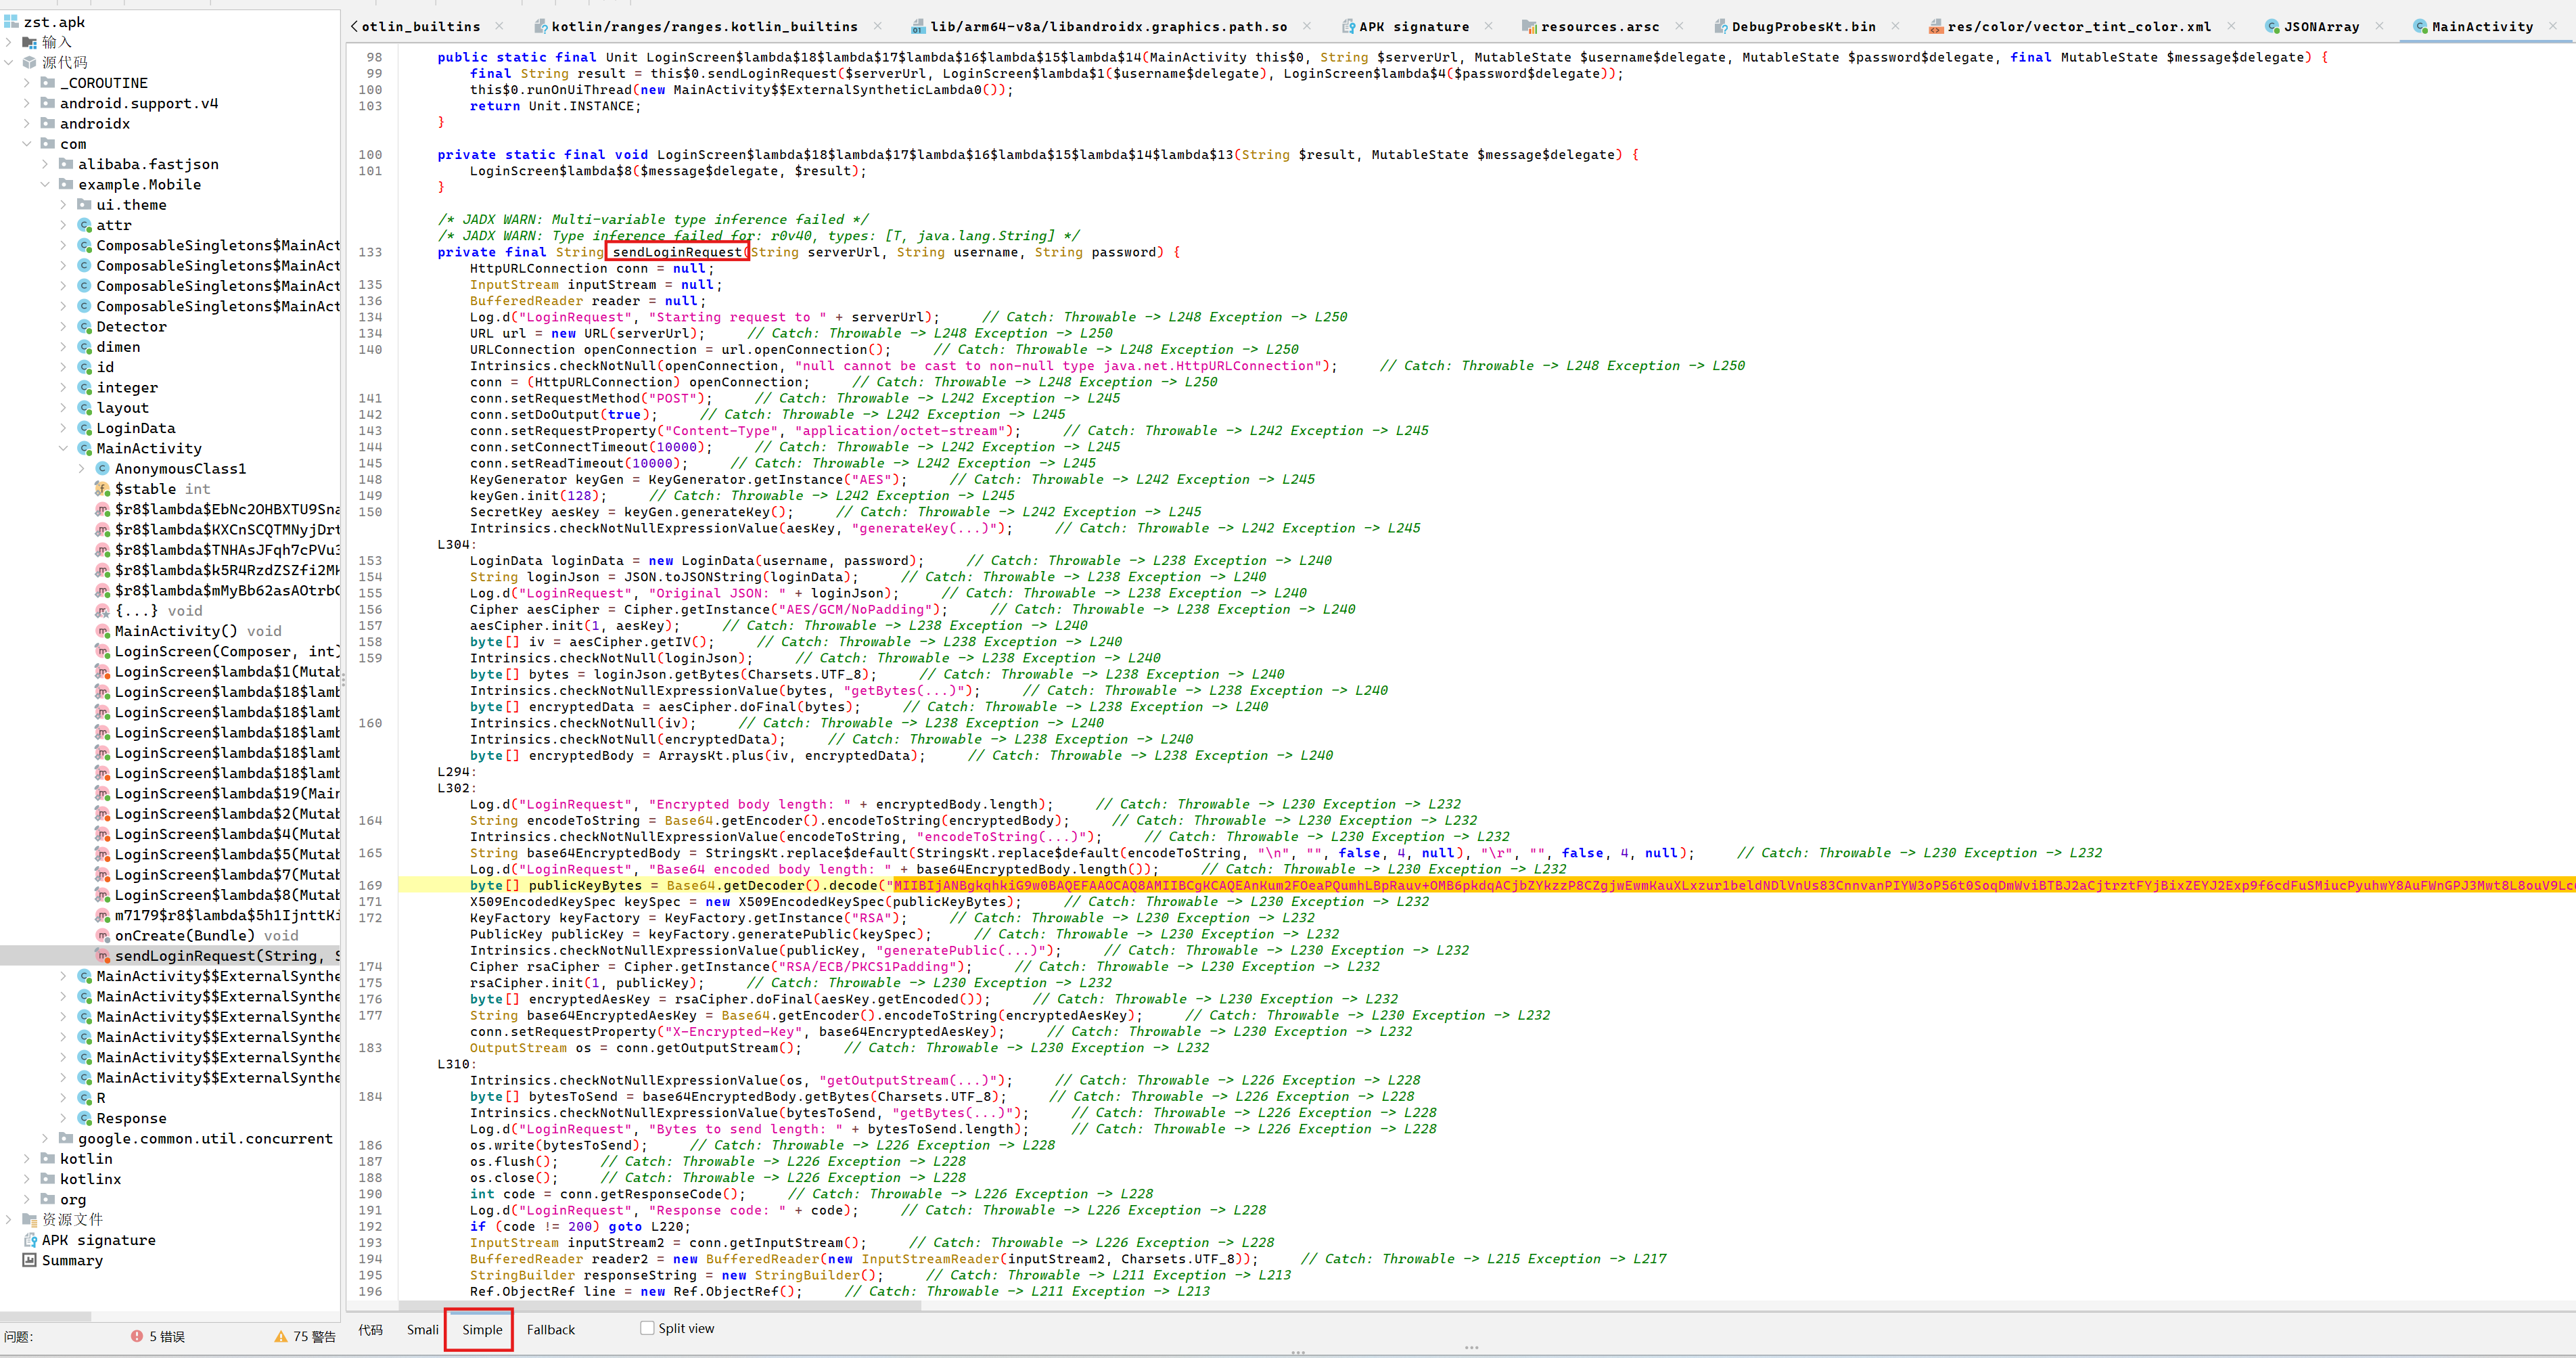Expand the kotlin package node
This screenshot has height=1358, width=2576.
tap(26, 1159)
